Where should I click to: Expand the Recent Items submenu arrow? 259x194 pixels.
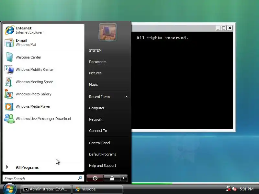tap(126, 96)
